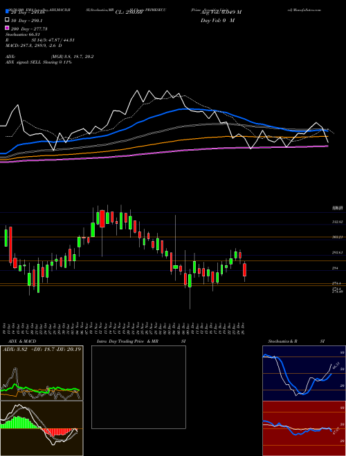Viewport: 346px width, 456px height.
Task: Click the 'SI 14/3: 47.87 / 44.31' value
Action: 53,40
